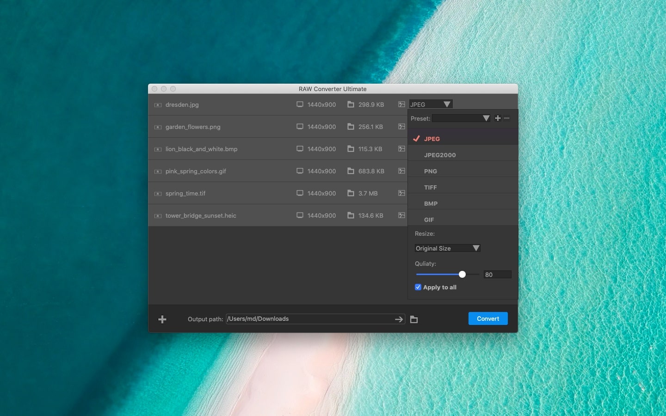666x416 pixels.
Task: Click the add files plus icon
Action: [x=162, y=319]
